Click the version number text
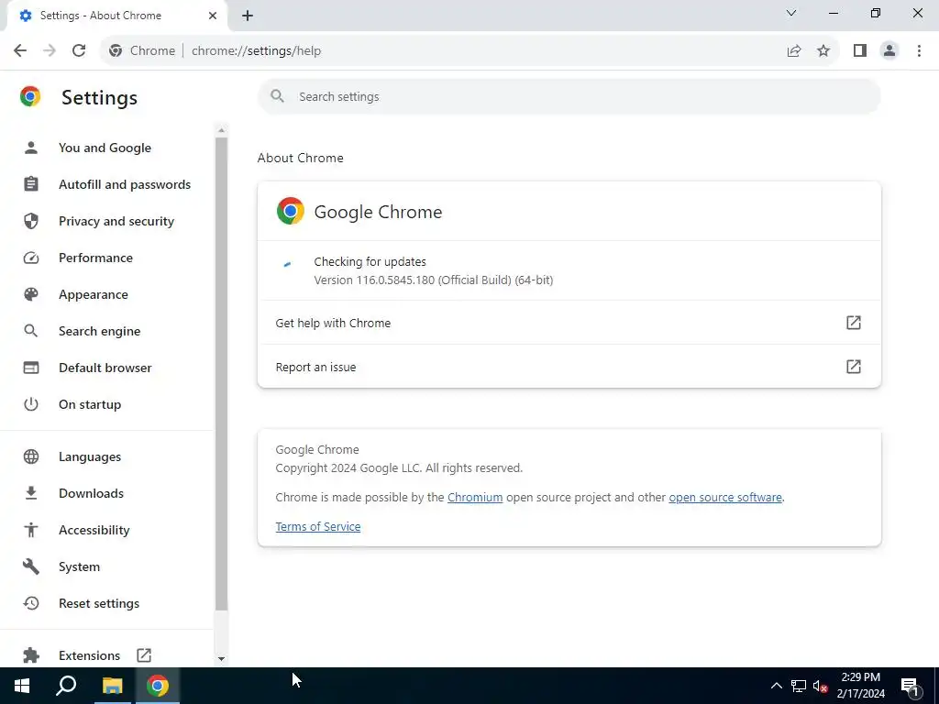Screen dimensions: 939x704 434,280
